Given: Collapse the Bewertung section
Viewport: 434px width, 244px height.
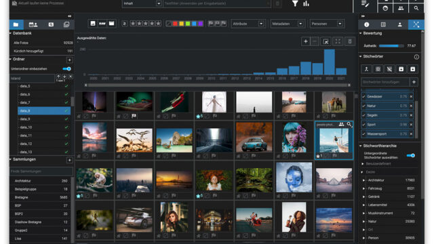Looking at the screenshot, I should pyautogui.click(x=361, y=33).
